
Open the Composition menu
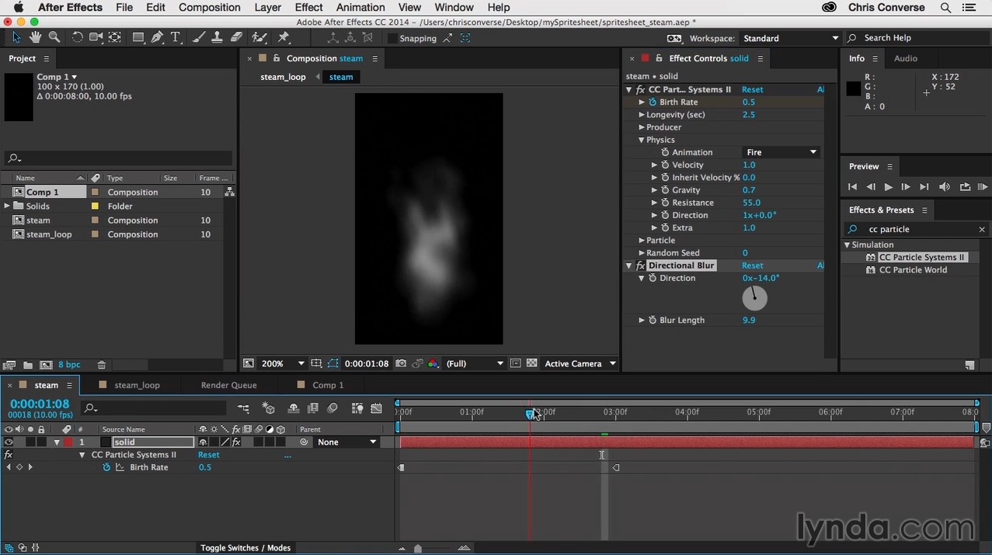tap(209, 8)
